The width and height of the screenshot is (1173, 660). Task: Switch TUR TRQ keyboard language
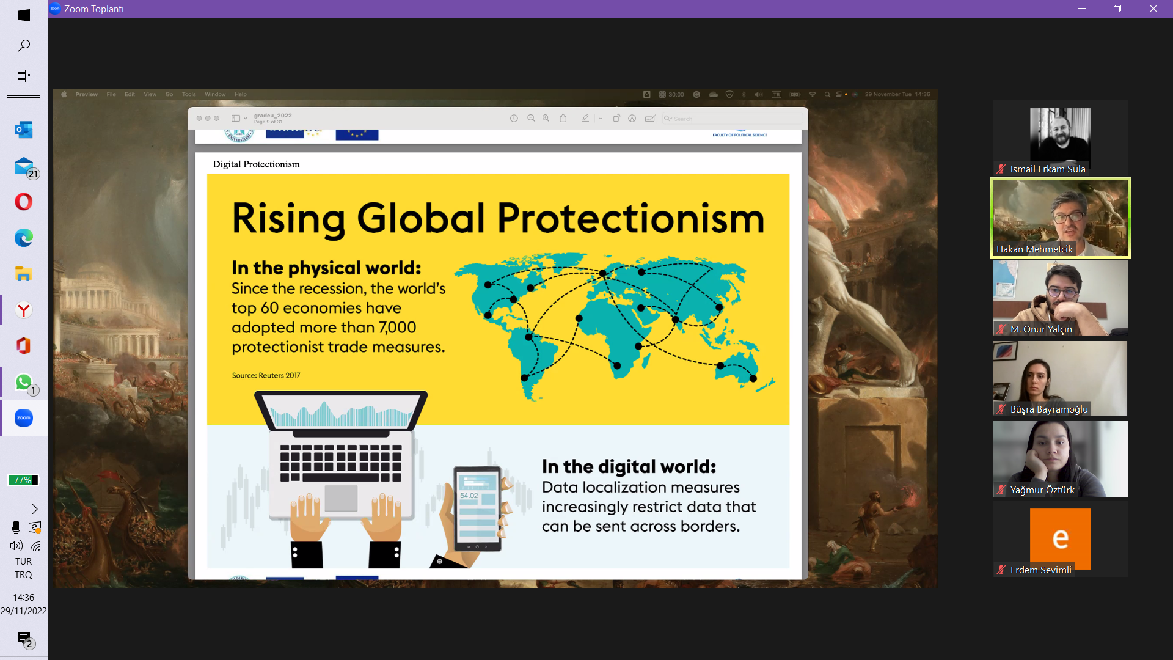23,568
